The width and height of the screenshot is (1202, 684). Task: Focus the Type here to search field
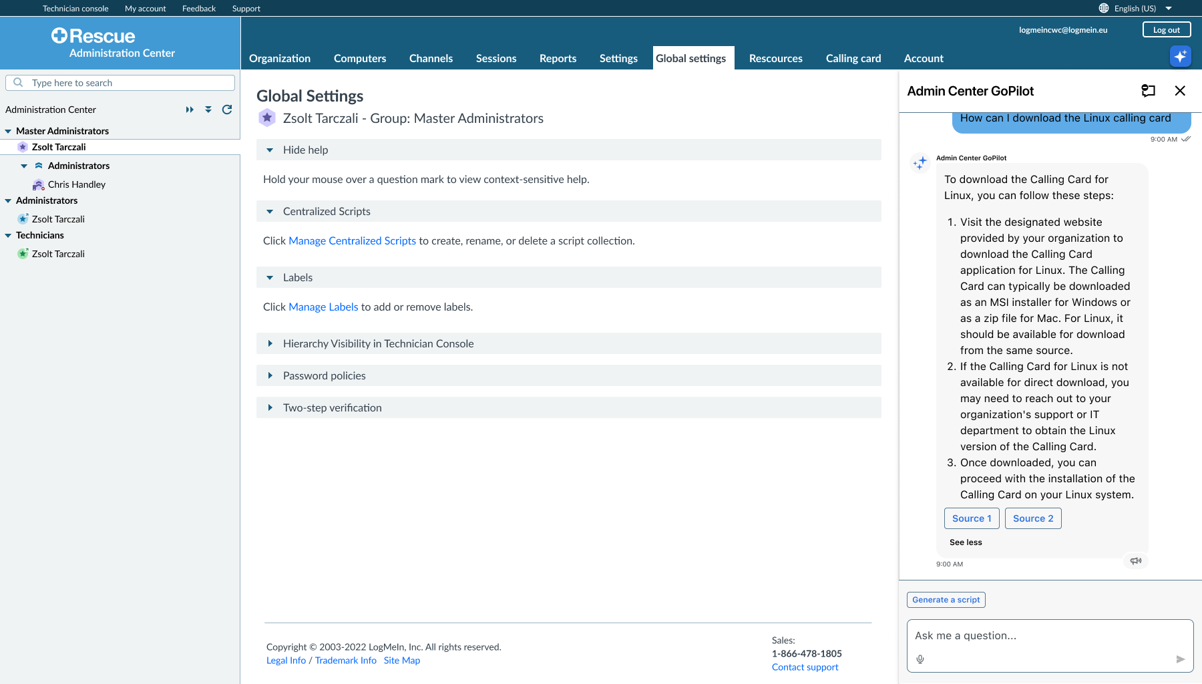120,83
